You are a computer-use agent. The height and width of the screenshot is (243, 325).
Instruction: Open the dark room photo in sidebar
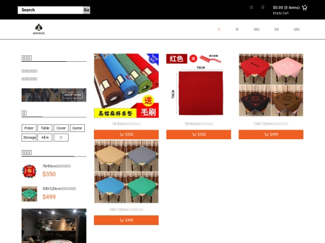click(54, 226)
